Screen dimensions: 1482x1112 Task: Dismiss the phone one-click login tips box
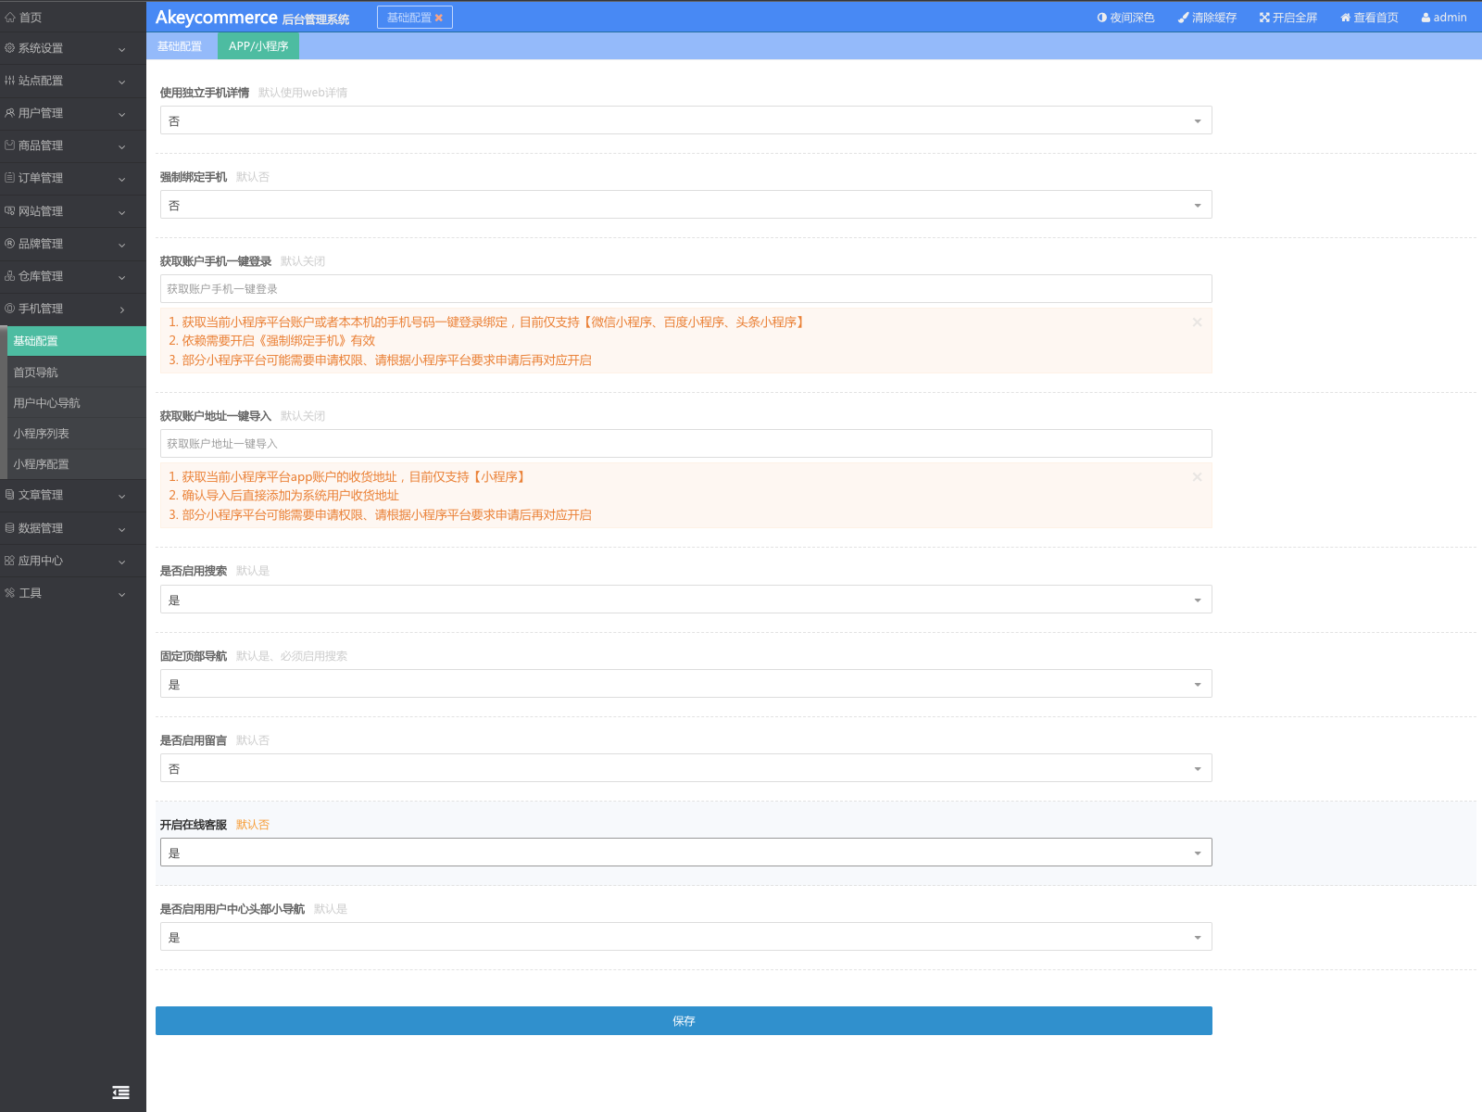point(1197,322)
